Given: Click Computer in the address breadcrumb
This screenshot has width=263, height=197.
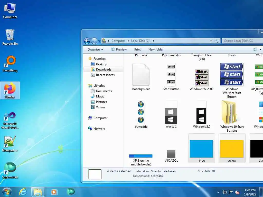Looking at the screenshot, I should [118, 41].
